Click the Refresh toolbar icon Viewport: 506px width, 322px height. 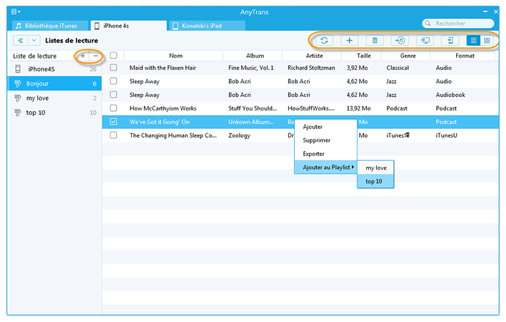tap(324, 41)
